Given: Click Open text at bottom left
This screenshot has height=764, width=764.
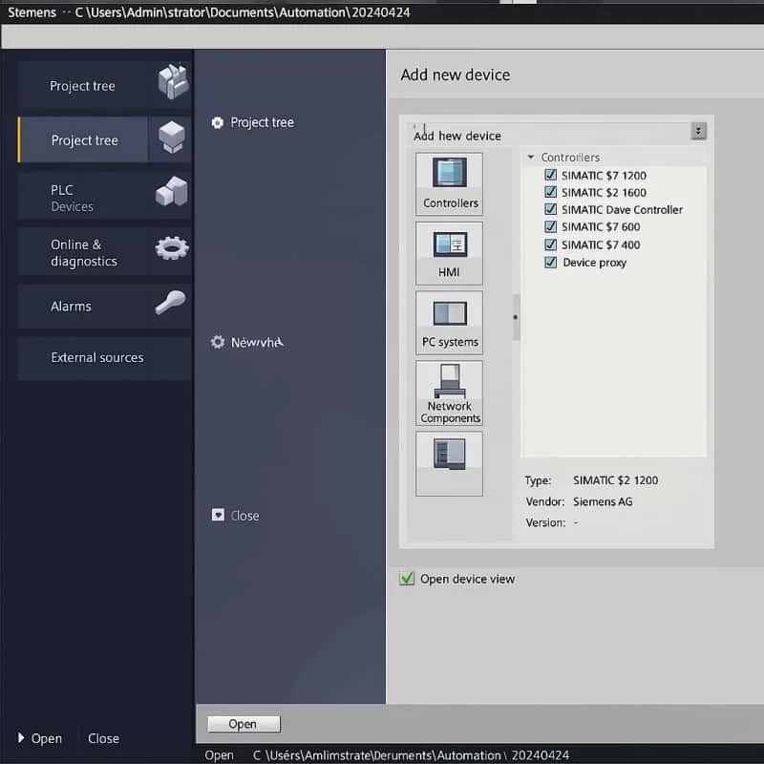Looking at the screenshot, I should pyautogui.click(x=46, y=738).
